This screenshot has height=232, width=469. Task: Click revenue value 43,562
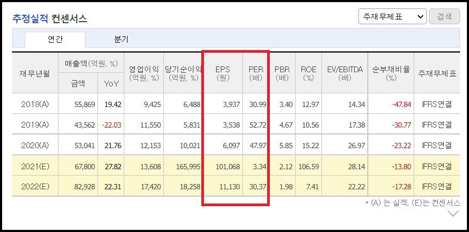(84, 125)
